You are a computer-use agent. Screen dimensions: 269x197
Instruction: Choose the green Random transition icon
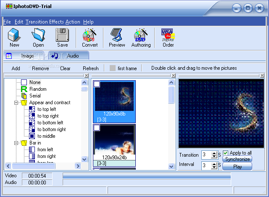pos(24,89)
